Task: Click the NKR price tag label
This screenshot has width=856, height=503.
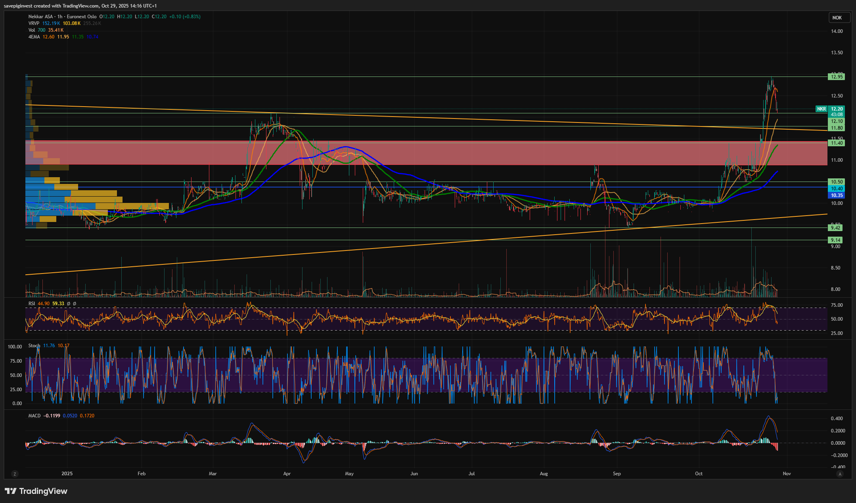Action: [821, 109]
